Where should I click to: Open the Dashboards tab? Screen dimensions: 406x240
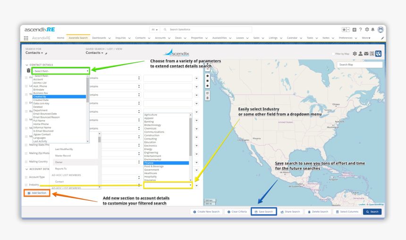[99, 38]
